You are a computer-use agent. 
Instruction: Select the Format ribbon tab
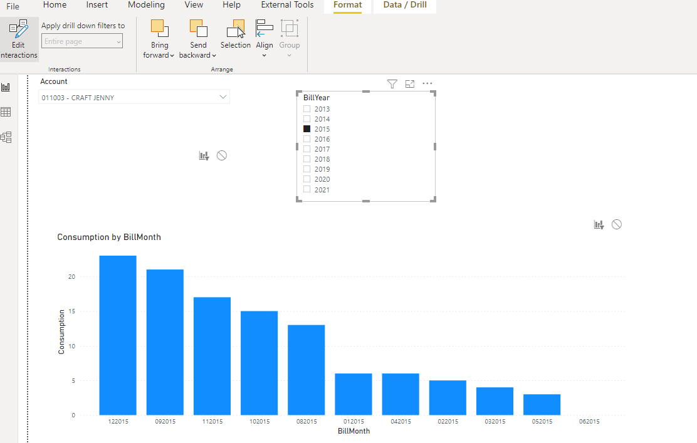pyautogui.click(x=348, y=6)
